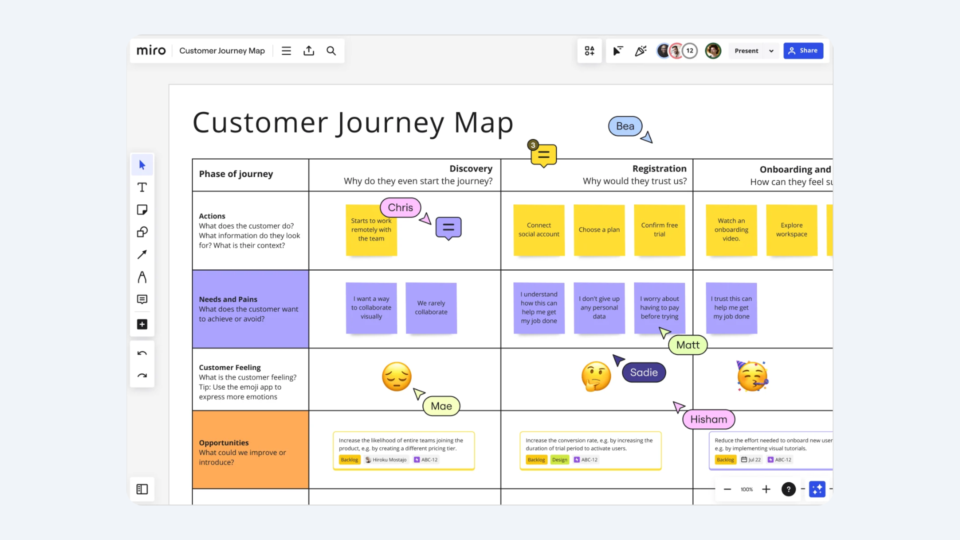This screenshot has height=540, width=960.
Task: Select 'Starts to work remotely' sticky note
Action: pos(371,230)
